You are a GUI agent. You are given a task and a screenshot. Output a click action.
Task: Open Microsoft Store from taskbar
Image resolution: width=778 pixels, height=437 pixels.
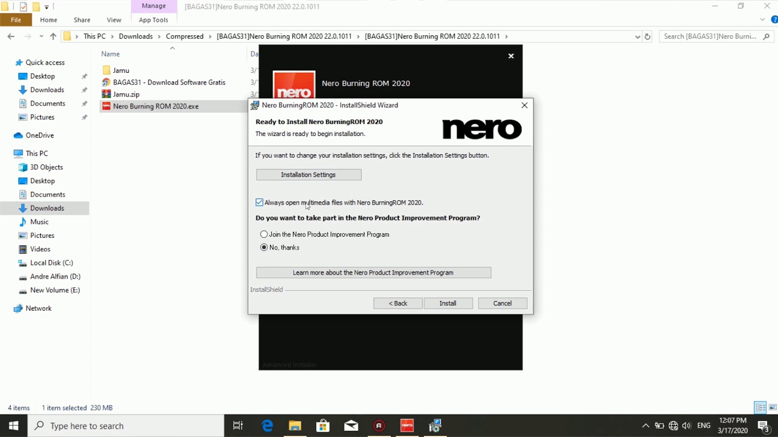click(323, 426)
